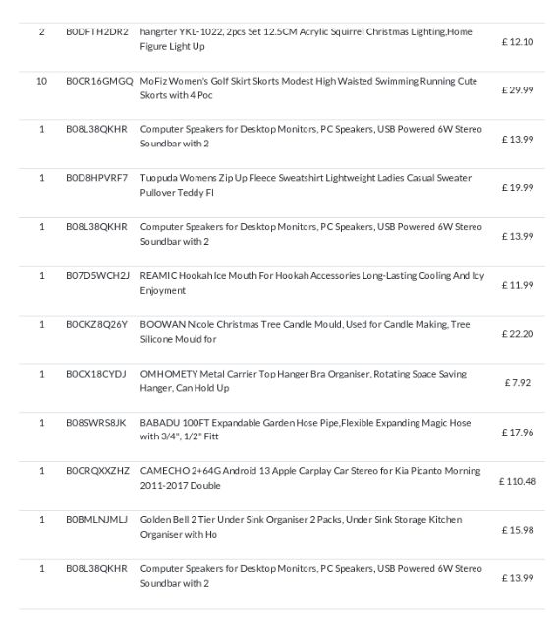
Task: Open the BABADU 100FT Expandable Garden Hose item
Action: (x=306, y=430)
